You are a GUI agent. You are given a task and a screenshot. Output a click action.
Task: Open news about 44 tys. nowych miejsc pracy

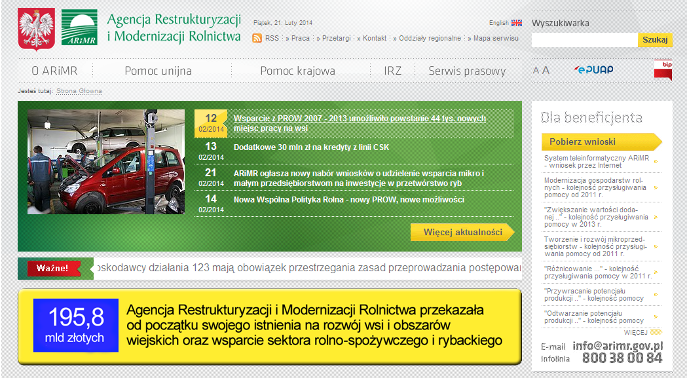point(360,123)
